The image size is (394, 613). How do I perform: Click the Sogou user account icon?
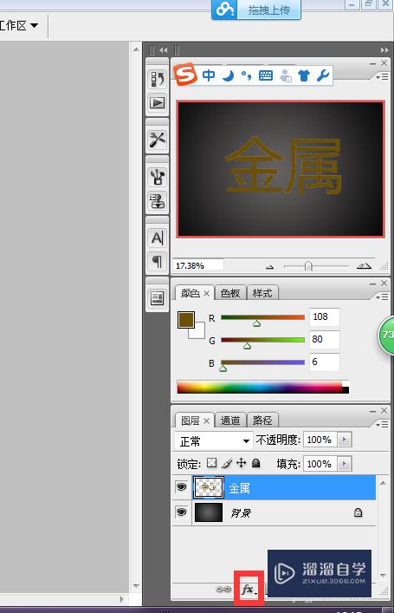pyautogui.click(x=286, y=75)
